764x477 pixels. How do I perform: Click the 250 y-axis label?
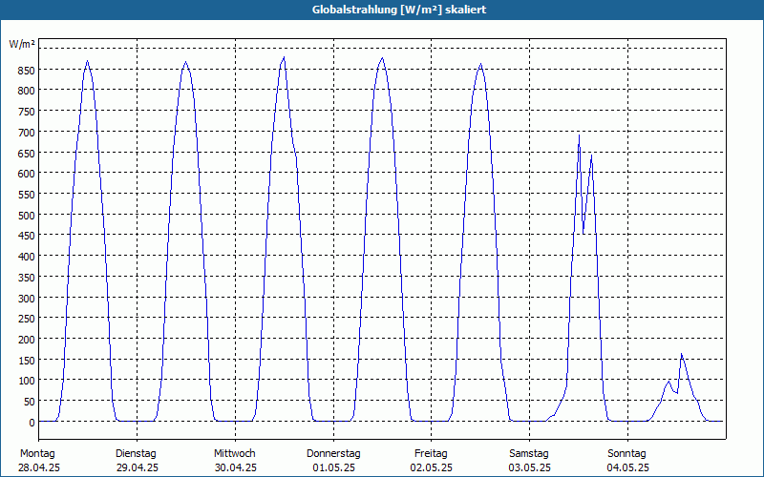26,319
